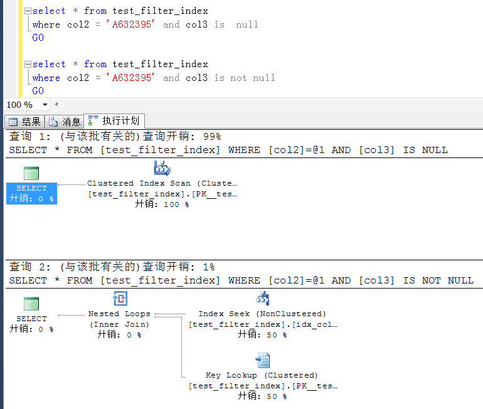
Task: Place cursor on 'is not null' in second query
Action: click(245, 78)
